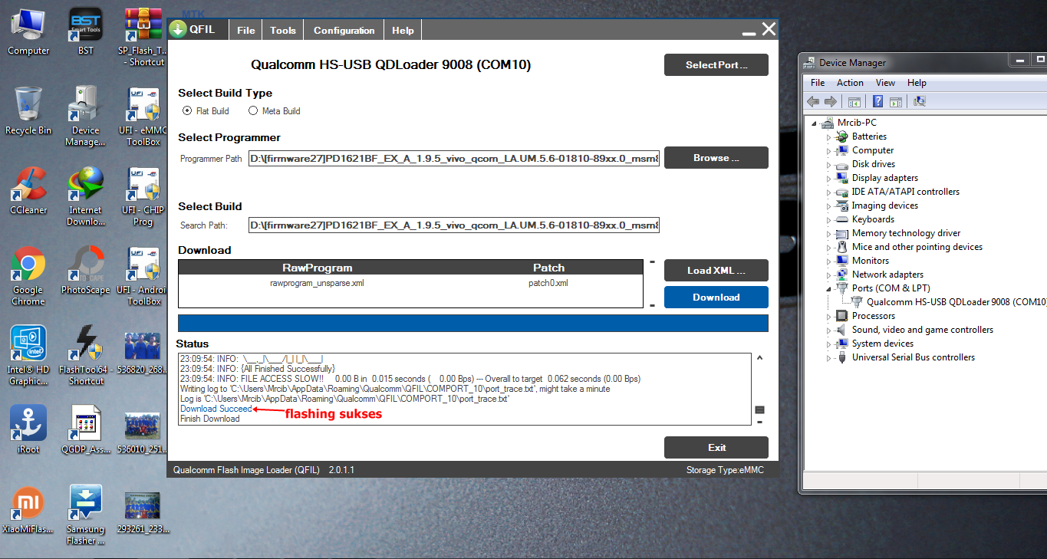
Task: Launch FlashTool64 shortcut
Action: point(86,356)
